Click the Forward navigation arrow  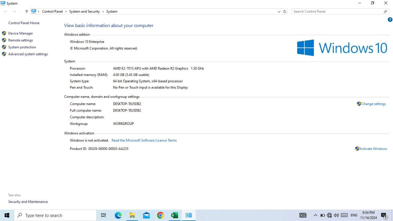[x=14, y=11]
